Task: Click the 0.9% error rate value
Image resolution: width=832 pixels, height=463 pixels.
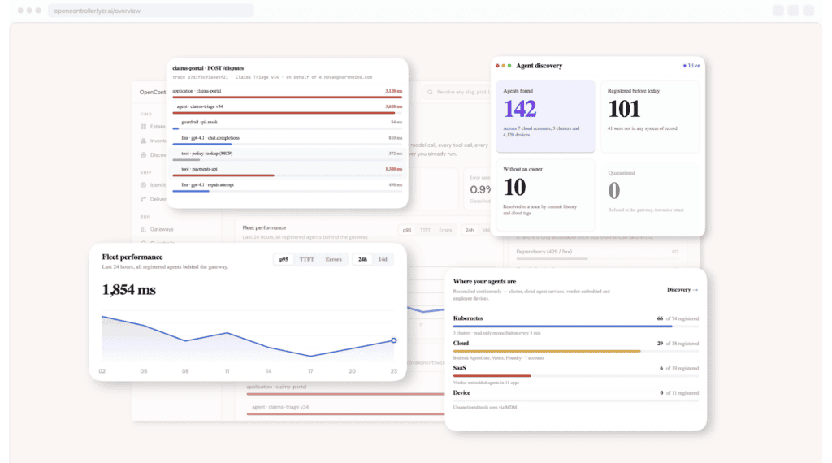Action: [480, 189]
